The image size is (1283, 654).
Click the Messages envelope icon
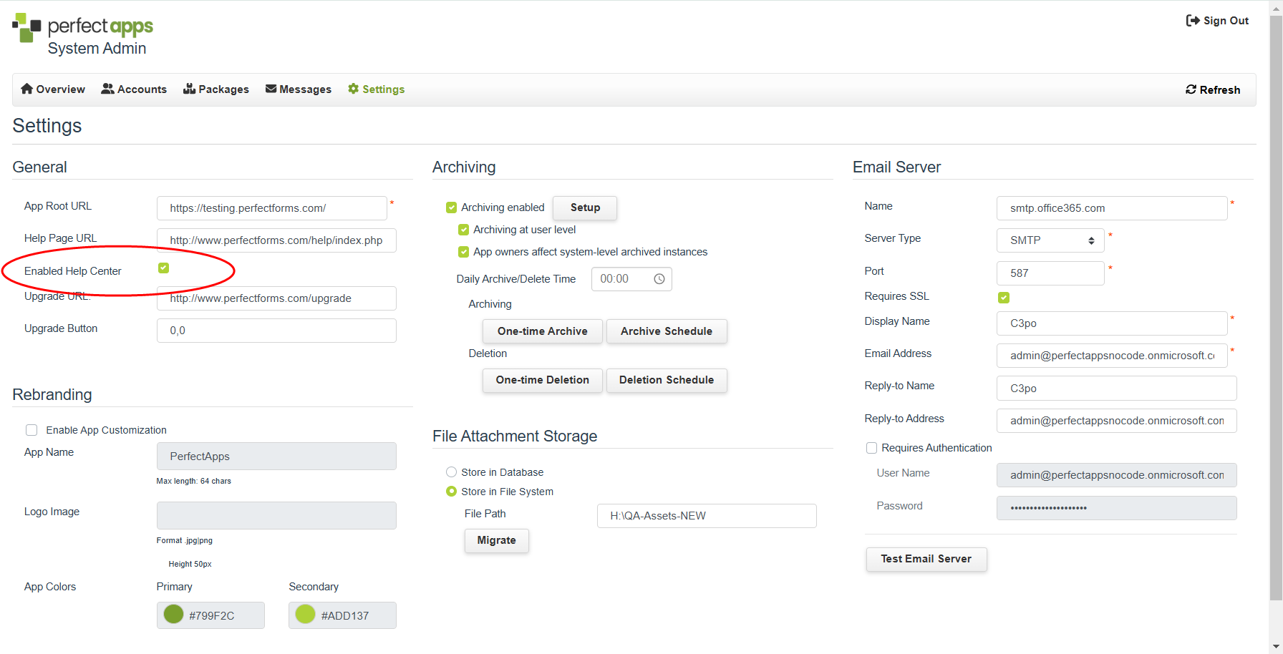[x=271, y=89]
